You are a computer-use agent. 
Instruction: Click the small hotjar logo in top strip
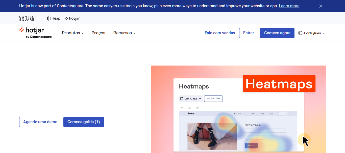(x=73, y=18)
